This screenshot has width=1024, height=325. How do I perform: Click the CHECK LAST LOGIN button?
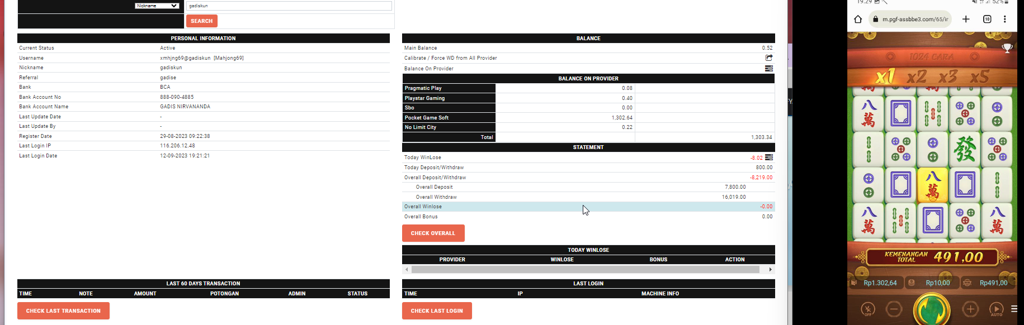coord(437,310)
